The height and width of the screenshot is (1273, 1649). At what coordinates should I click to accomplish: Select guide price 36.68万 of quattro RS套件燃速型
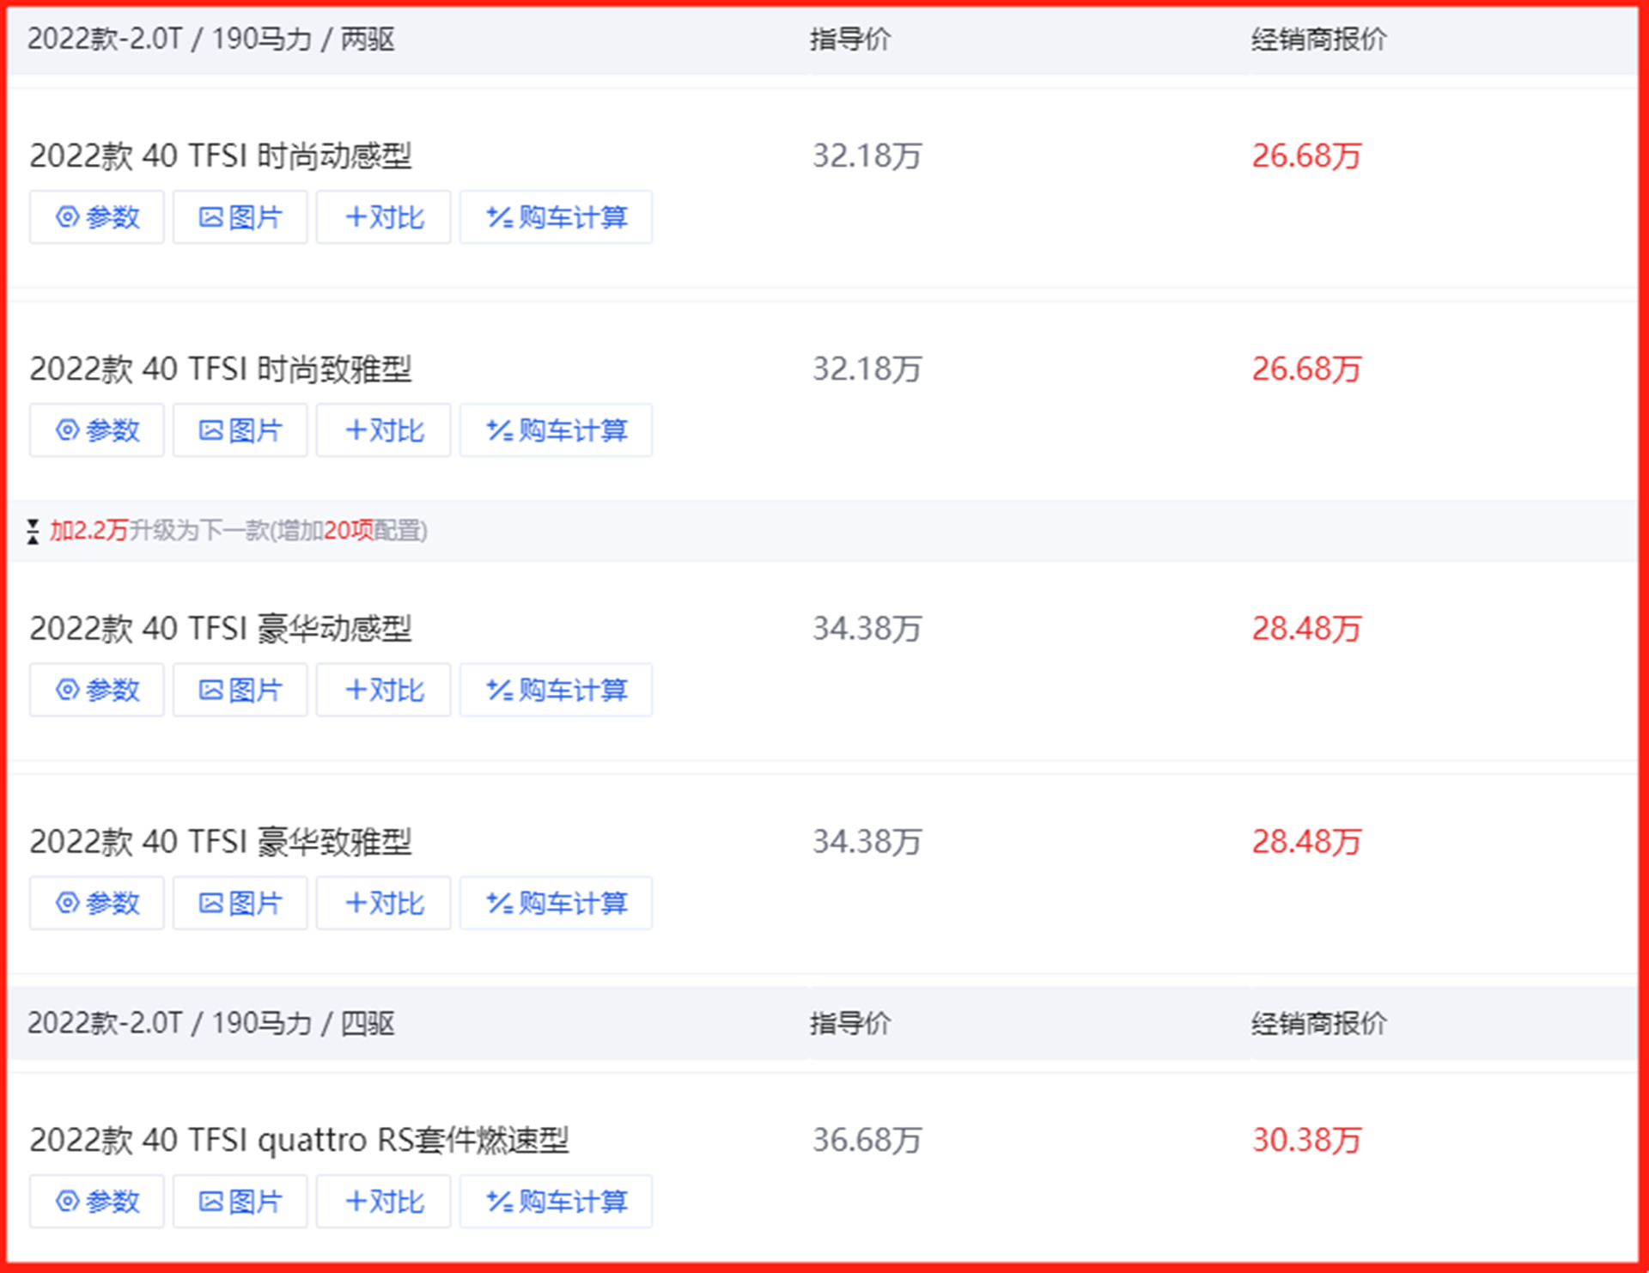click(x=867, y=1140)
